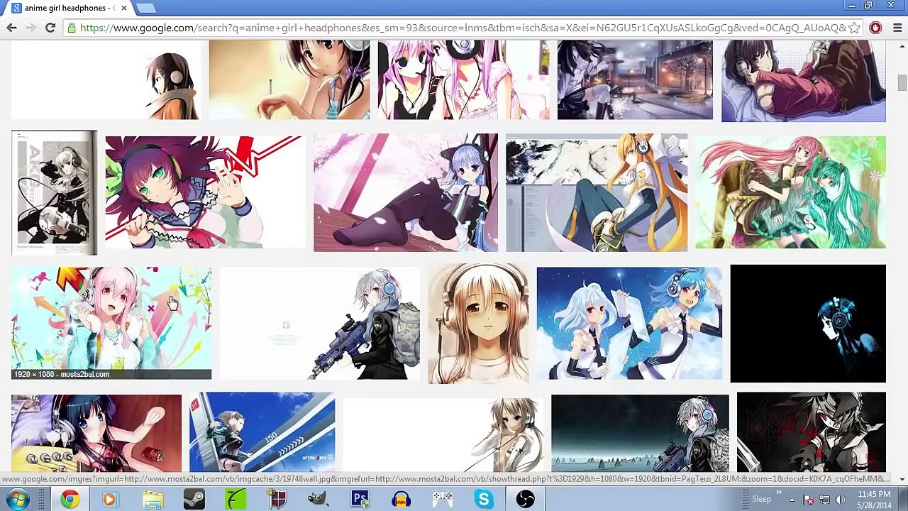Open the network tray icon

(x=824, y=500)
